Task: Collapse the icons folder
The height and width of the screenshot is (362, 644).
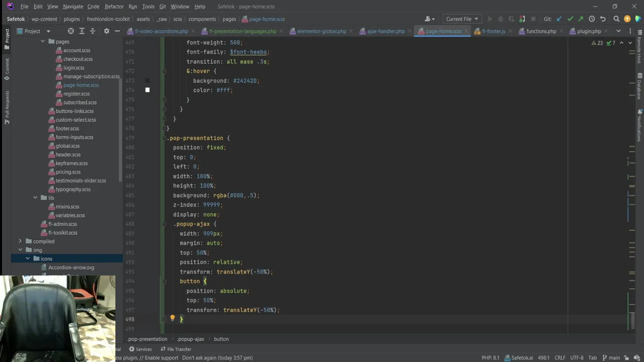Action: [28, 258]
